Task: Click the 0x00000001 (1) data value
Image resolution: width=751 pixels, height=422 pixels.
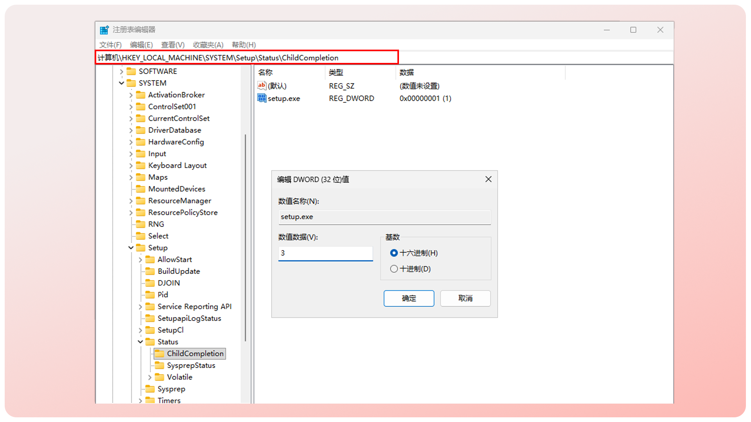Action: click(x=425, y=98)
